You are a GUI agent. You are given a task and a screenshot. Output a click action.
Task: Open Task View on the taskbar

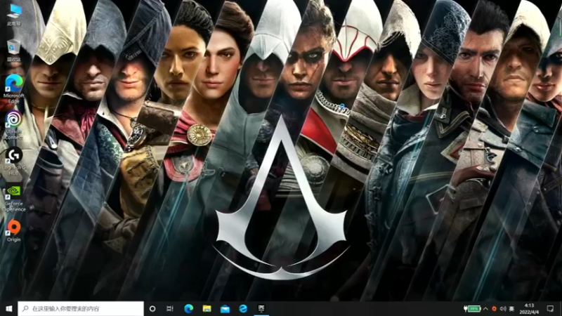click(170, 308)
